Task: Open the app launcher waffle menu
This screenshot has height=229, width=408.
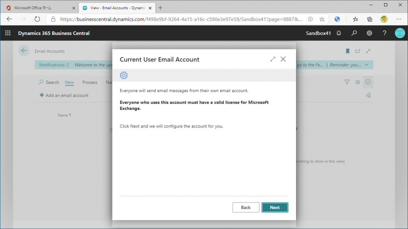Action: [x=8, y=33]
